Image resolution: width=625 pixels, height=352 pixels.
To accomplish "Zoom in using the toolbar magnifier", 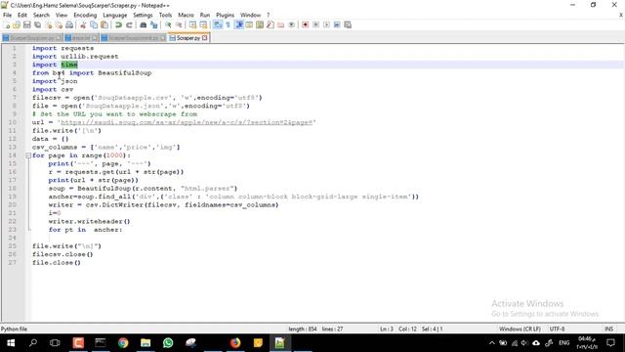I will (x=168, y=24).
